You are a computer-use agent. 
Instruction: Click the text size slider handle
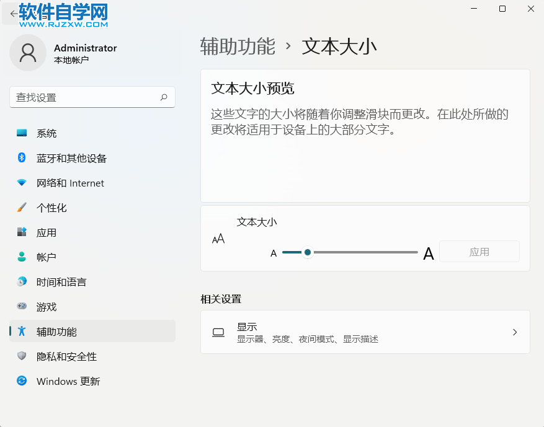coord(308,252)
